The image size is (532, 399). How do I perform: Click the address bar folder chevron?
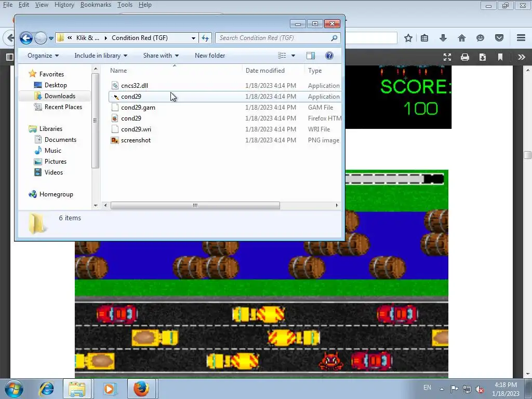click(70, 38)
